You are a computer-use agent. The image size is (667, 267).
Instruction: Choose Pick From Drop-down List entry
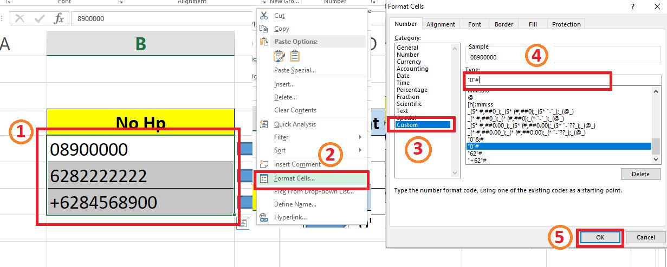click(x=314, y=191)
